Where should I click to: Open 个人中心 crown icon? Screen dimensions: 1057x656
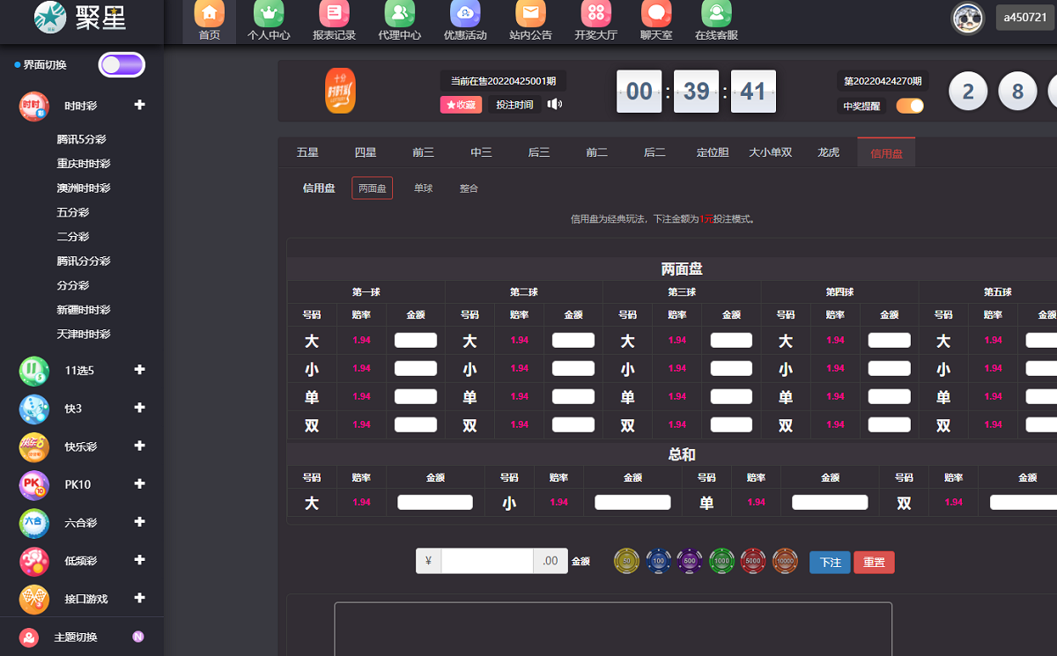pyautogui.click(x=269, y=15)
